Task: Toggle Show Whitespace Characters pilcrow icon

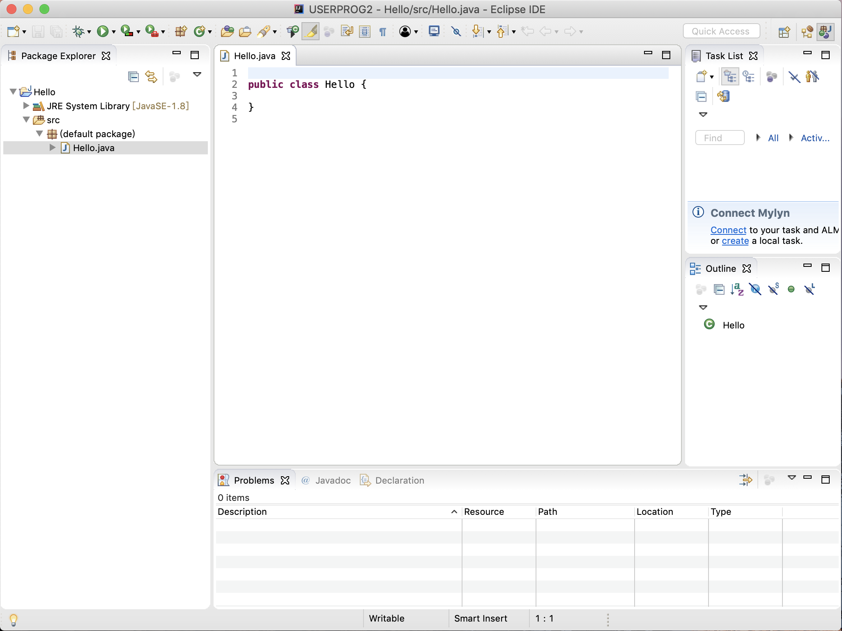Action: click(383, 32)
